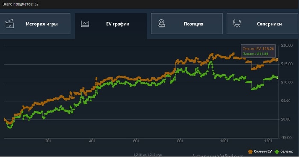Viewport: 299px width, 157px height.
Task: Toggle the баланс legend series
Action: [x=284, y=151]
